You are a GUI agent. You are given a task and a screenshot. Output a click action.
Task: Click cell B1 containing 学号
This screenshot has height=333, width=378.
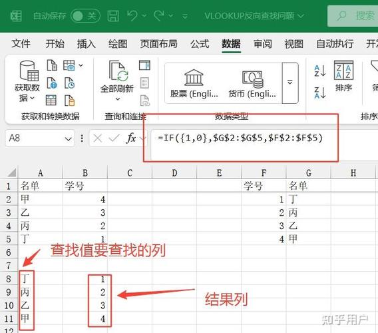pyautogui.click(x=85, y=186)
